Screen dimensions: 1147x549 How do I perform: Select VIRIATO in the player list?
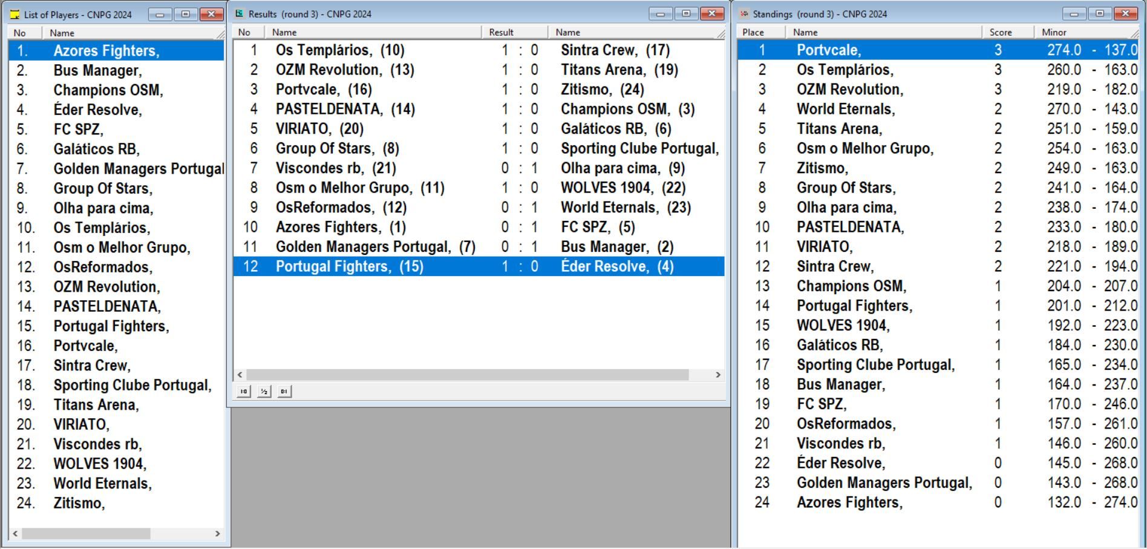[x=116, y=424]
